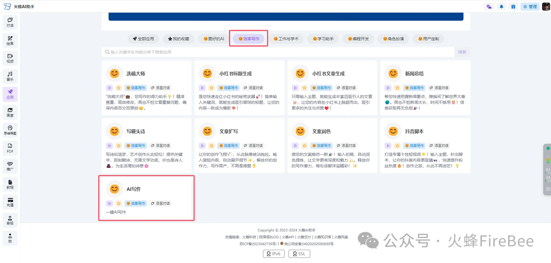Switch to 工作与学术 category tab
This screenshot has width=551, height=263.
286,39
